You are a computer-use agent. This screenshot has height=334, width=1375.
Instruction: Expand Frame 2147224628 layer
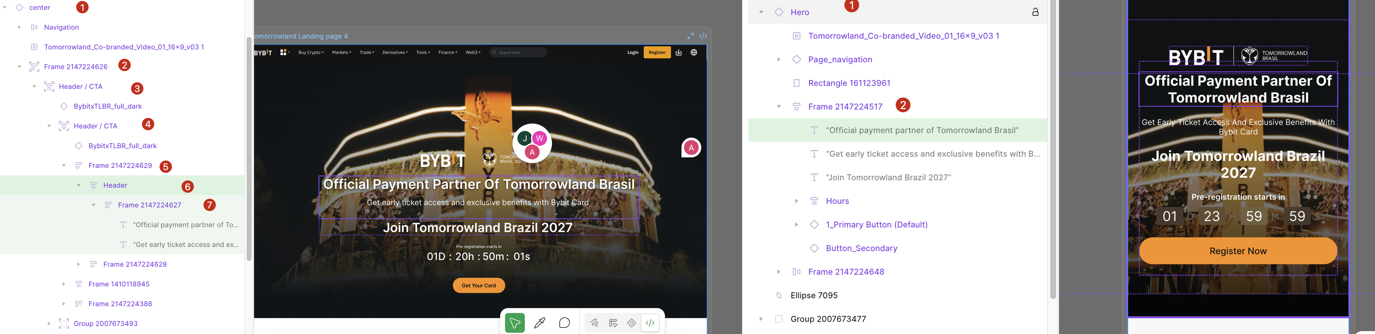[x=78, y=264]
